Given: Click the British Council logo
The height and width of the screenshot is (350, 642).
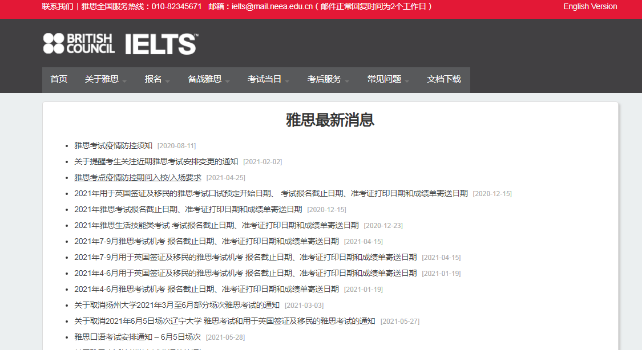Looking at the screenshot, I should pos(79,43).
